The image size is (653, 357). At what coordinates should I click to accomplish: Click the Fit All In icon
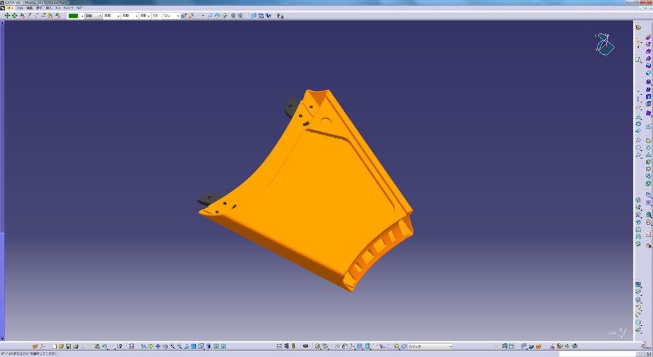coord(150,346)
